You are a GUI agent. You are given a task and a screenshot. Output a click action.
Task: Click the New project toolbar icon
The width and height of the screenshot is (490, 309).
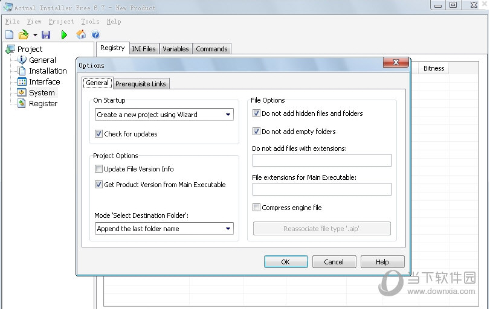[x=10, y=34]
